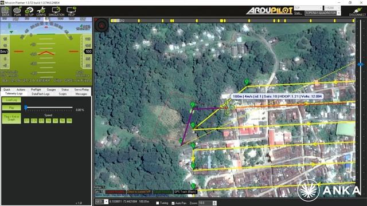Click the ArduPilot logo

(x=269, y=11)
